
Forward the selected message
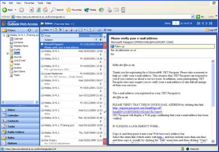(76, 30)
